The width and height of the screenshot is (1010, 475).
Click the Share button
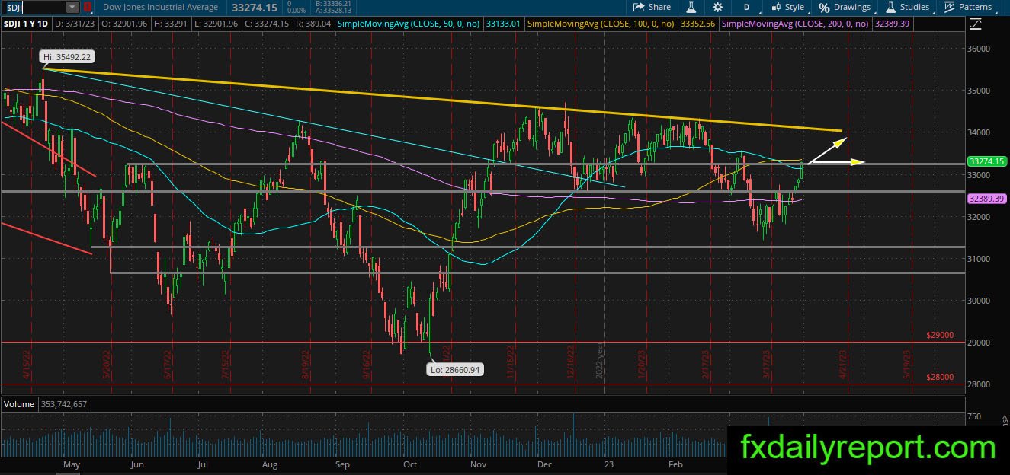point(651,7)
